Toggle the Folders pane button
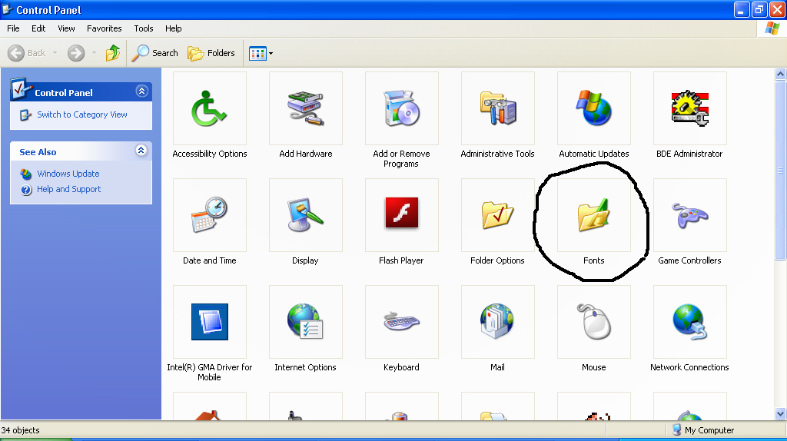This screenshot has width=787, height=441. tap(211, 53)
